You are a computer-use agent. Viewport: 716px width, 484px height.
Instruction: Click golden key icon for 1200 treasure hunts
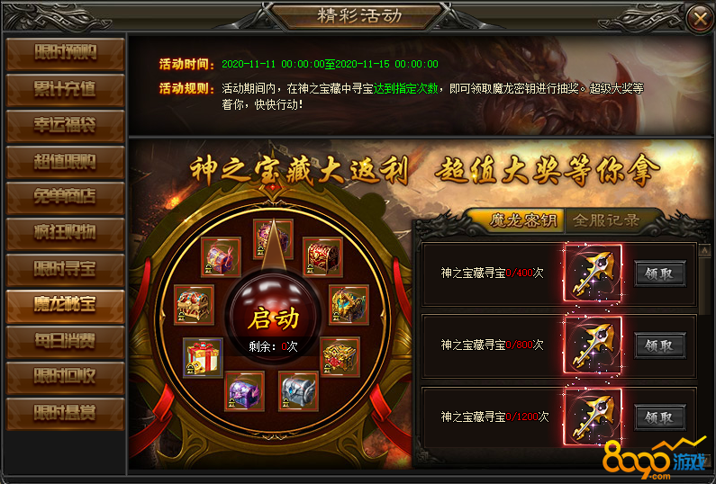[593, 417]
